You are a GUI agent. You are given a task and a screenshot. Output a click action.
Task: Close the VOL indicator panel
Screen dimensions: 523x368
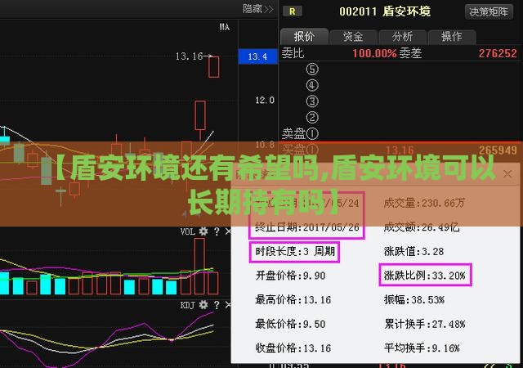pyautogui.click(x=228, y=231)
